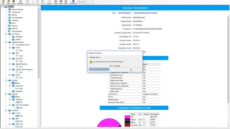Select the Menu tree icon

coord(10,23)
